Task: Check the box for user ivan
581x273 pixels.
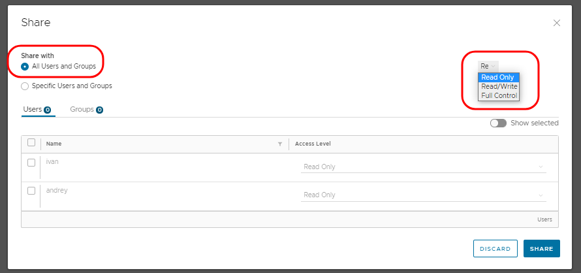Action: click(x=31, y=163)
